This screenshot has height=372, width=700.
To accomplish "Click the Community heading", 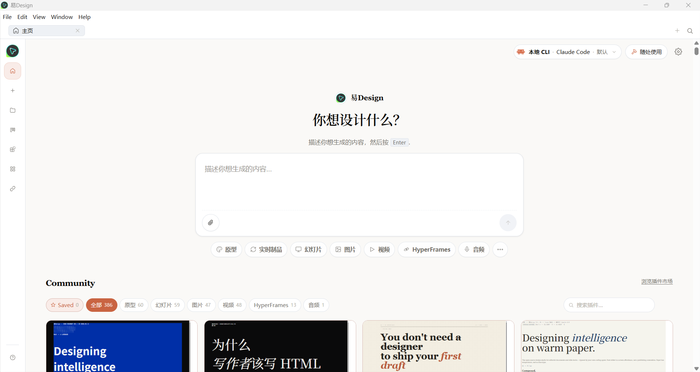I will pyautogui.click(x=70, y=283).
